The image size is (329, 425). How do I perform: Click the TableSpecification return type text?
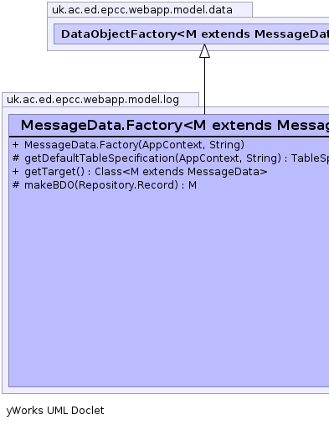(x=310, y=158)
